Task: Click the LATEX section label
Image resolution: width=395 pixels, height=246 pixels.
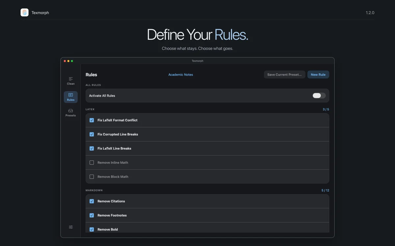Action: pos(90,109)
